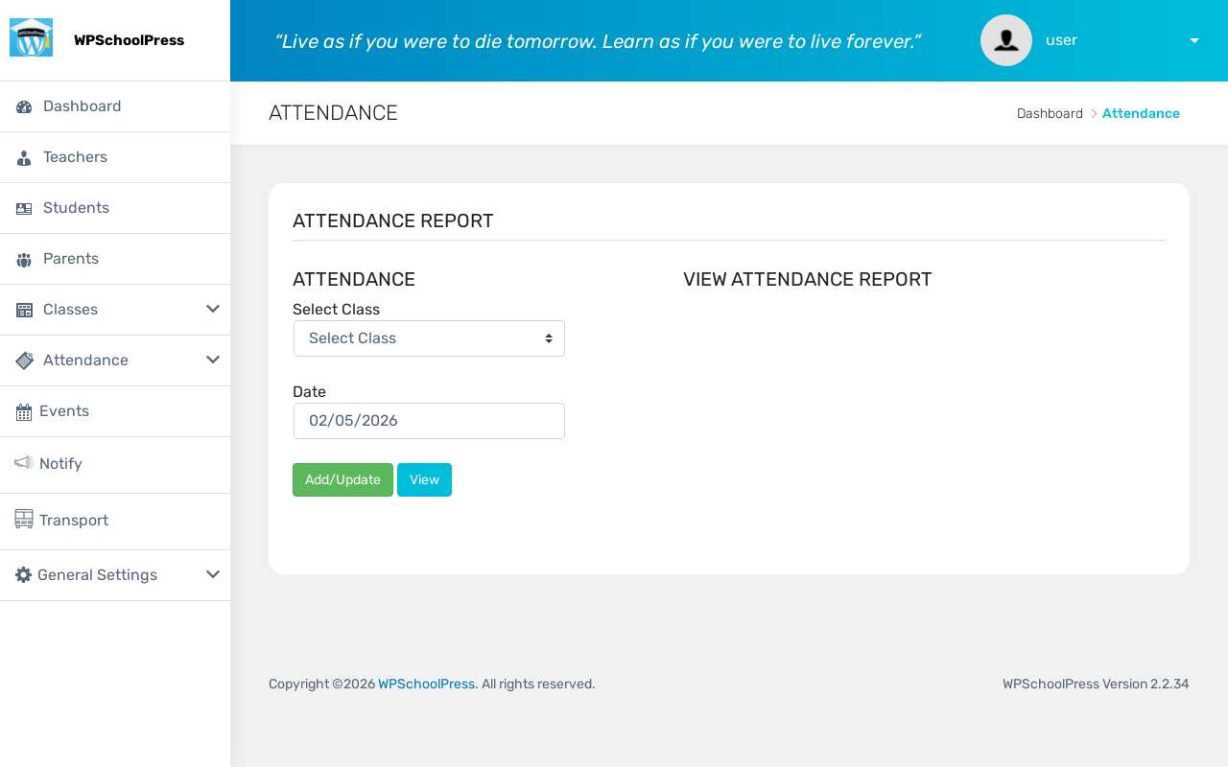Open the WPSchoolPress footer link
Viewport: 1228px width, 767px height.
coord(426,685)
